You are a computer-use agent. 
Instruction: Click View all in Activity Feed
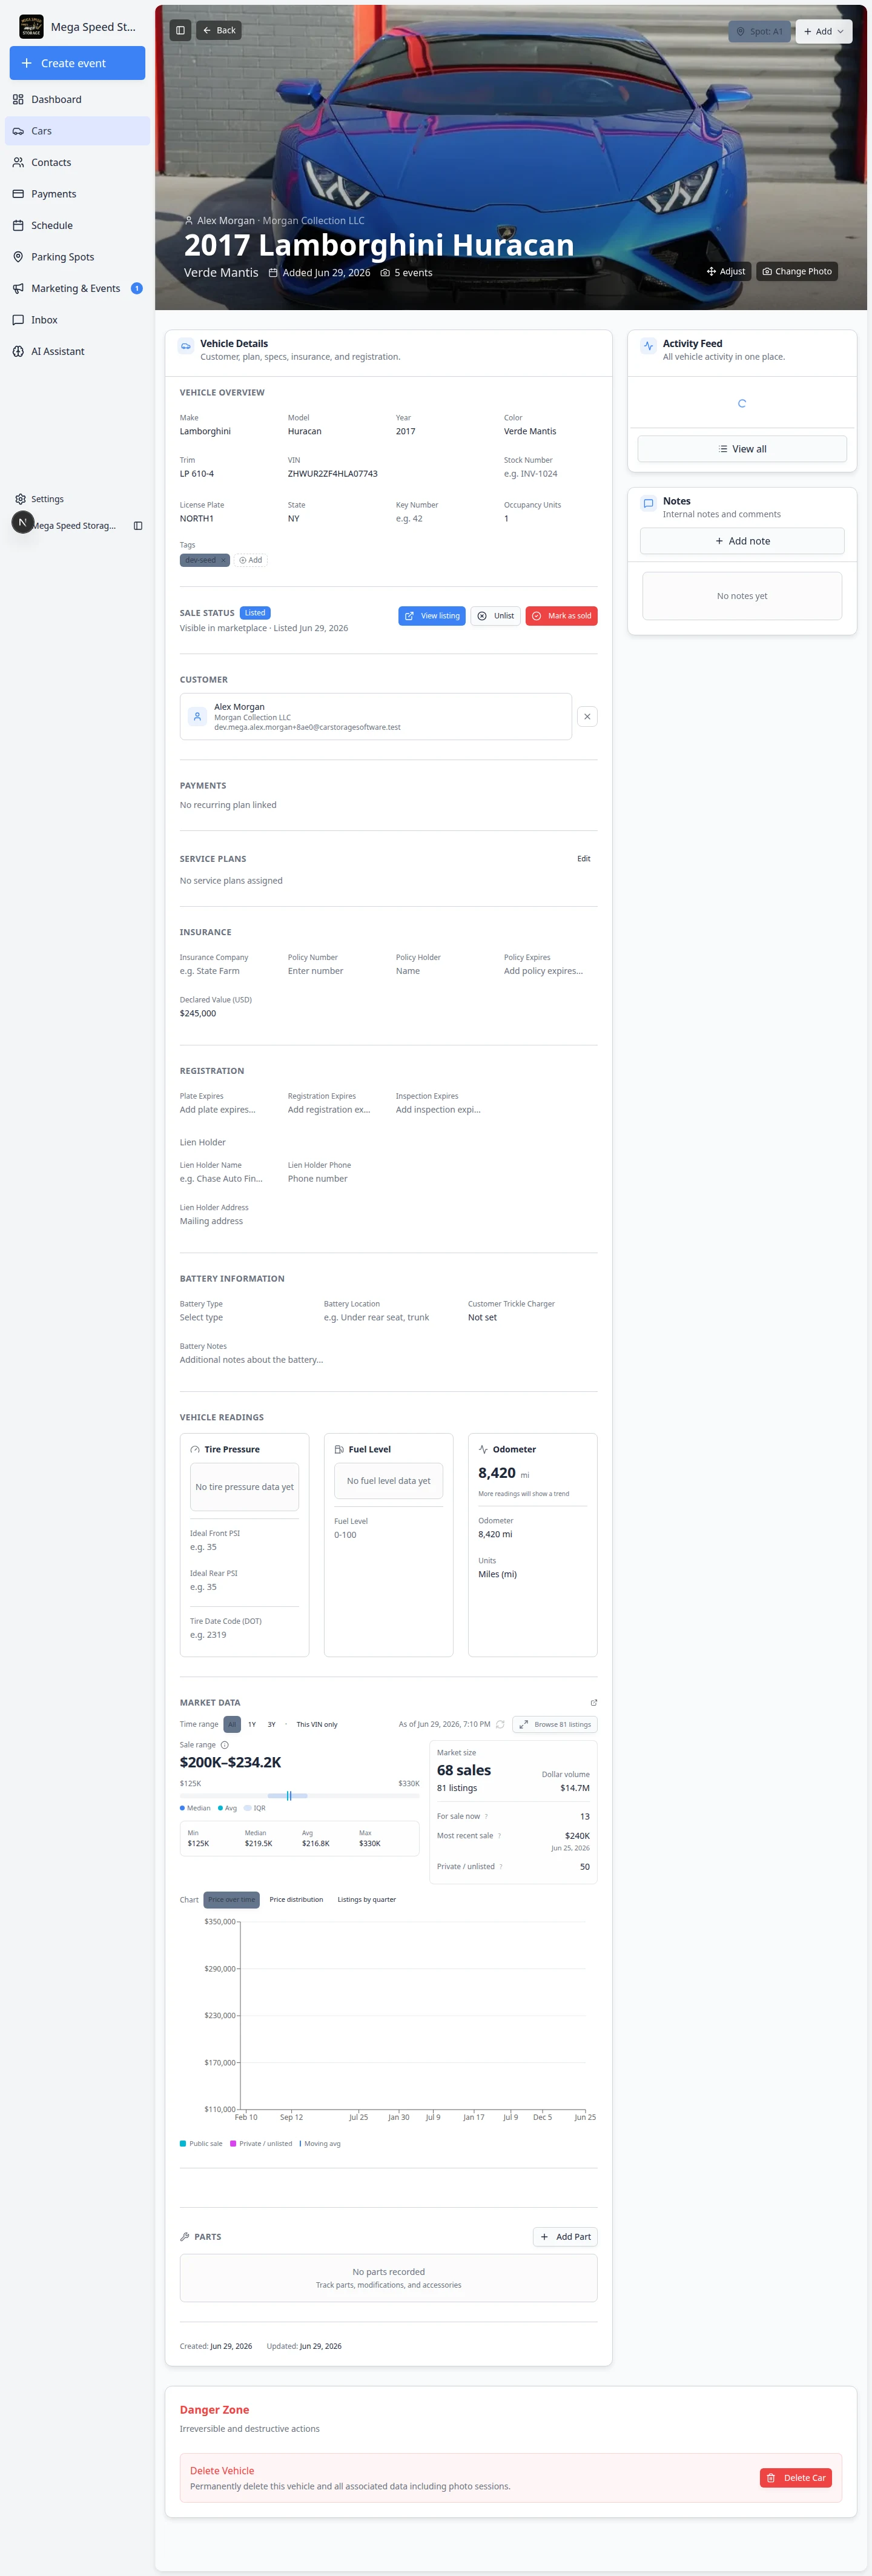(742, 449)
